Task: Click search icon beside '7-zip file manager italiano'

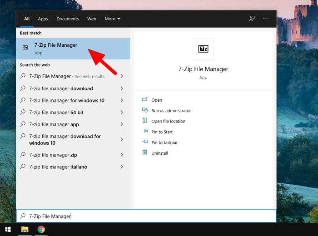Action: [x=23, y=167]
